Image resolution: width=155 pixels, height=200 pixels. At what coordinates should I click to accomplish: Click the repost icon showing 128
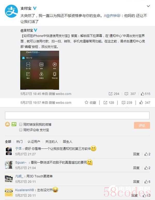pos(105,103)
